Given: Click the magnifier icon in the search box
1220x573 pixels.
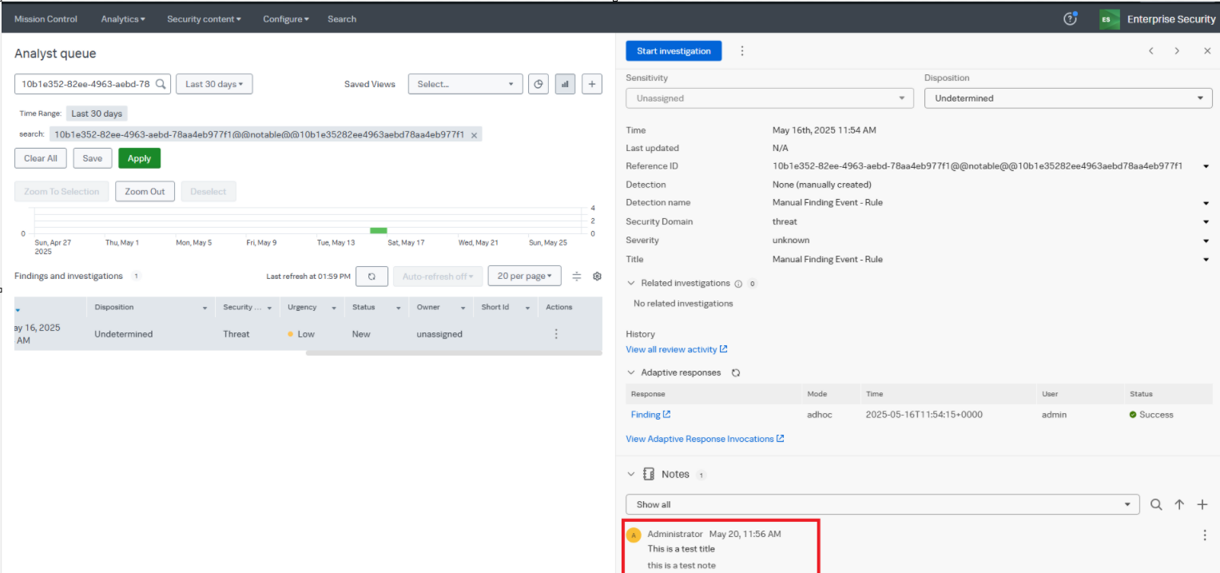Looking at the screenshot, I should pos(161,84).
